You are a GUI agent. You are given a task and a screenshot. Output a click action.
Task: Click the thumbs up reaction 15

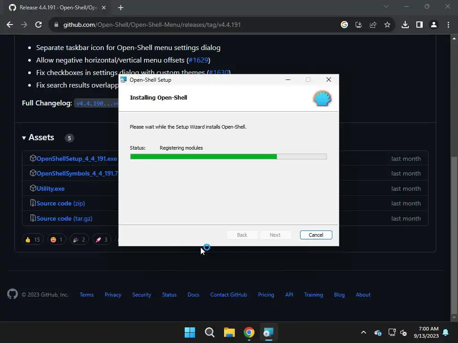pos(33,239)
